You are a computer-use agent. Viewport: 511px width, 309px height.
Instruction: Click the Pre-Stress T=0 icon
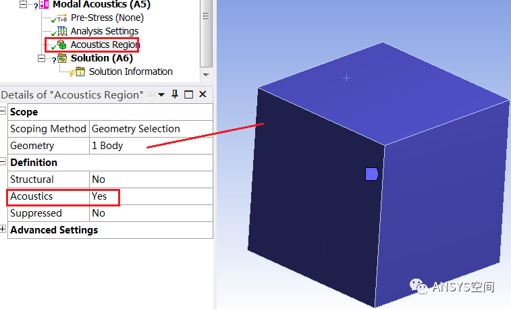(61, 18)
